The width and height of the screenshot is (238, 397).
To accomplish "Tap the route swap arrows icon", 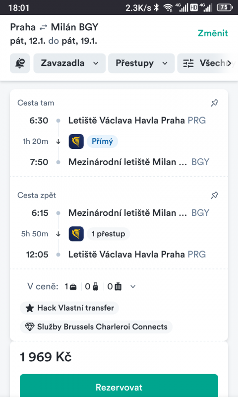I will click(x=43, y=27).
